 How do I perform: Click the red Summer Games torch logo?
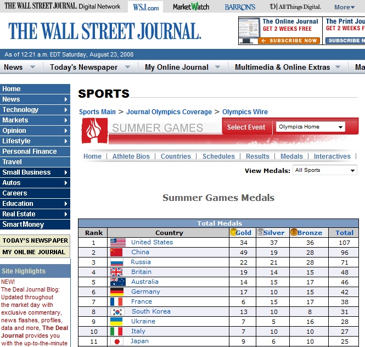tap(94, 131)
